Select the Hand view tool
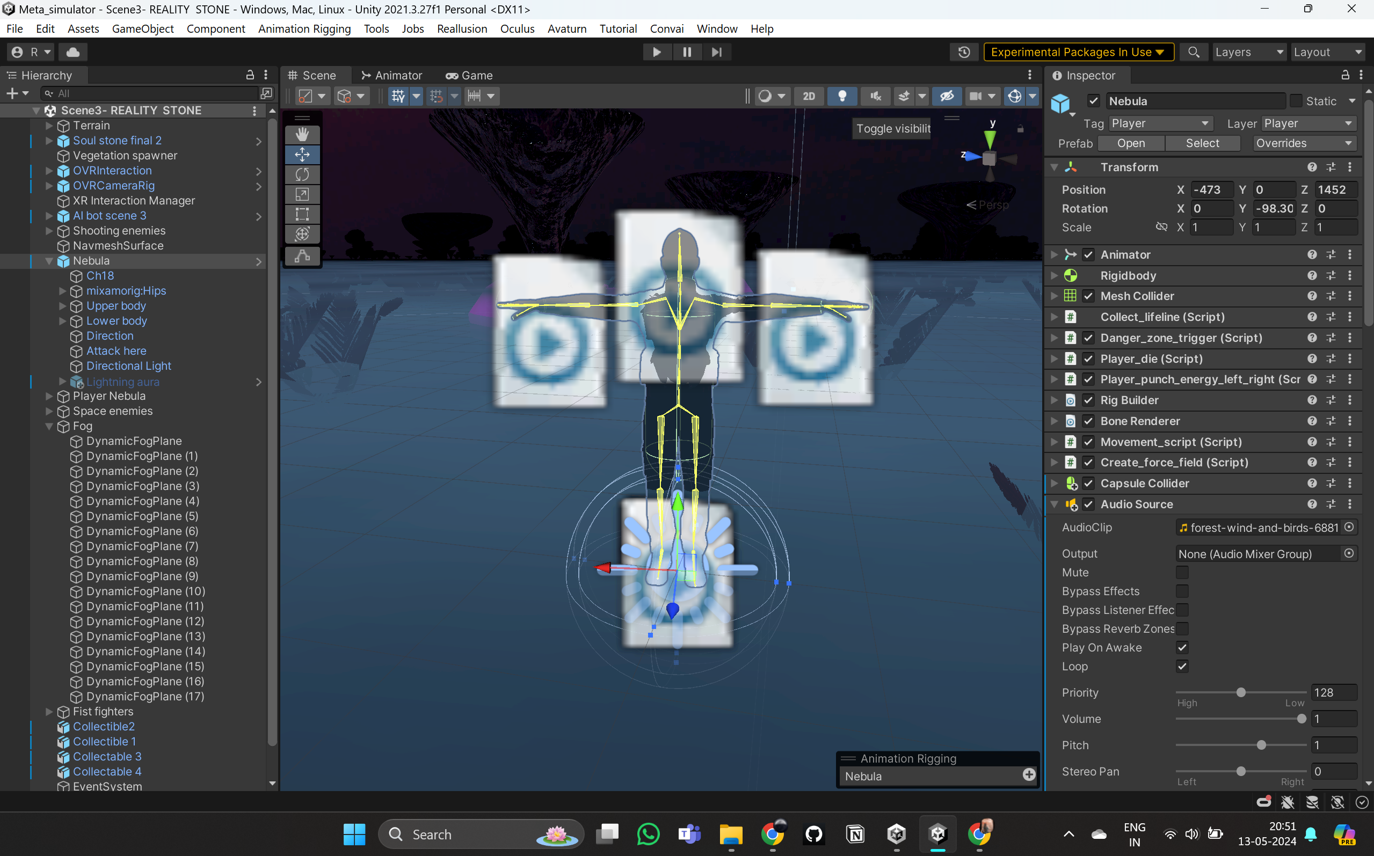 pyautogui.click(x=302, y=134)
